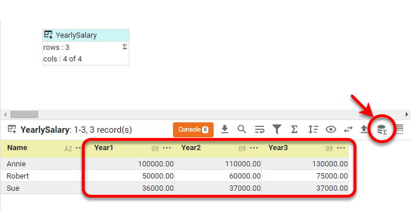
Task: Open the Console button
Action: [x=193, y=130]
